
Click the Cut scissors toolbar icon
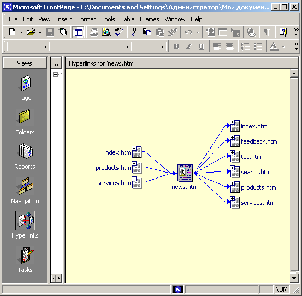(x=134, y=32)
